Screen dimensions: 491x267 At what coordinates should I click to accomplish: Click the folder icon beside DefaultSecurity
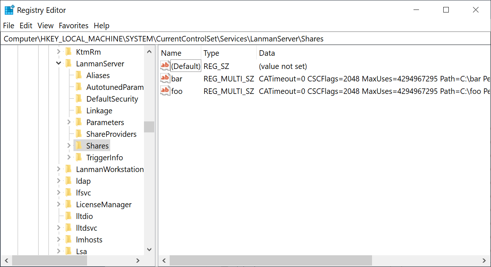[79, 99]
